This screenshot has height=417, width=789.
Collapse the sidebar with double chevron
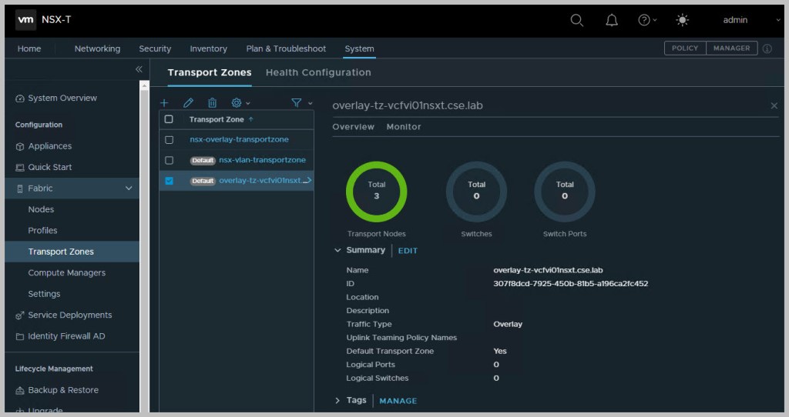[139, 69]
